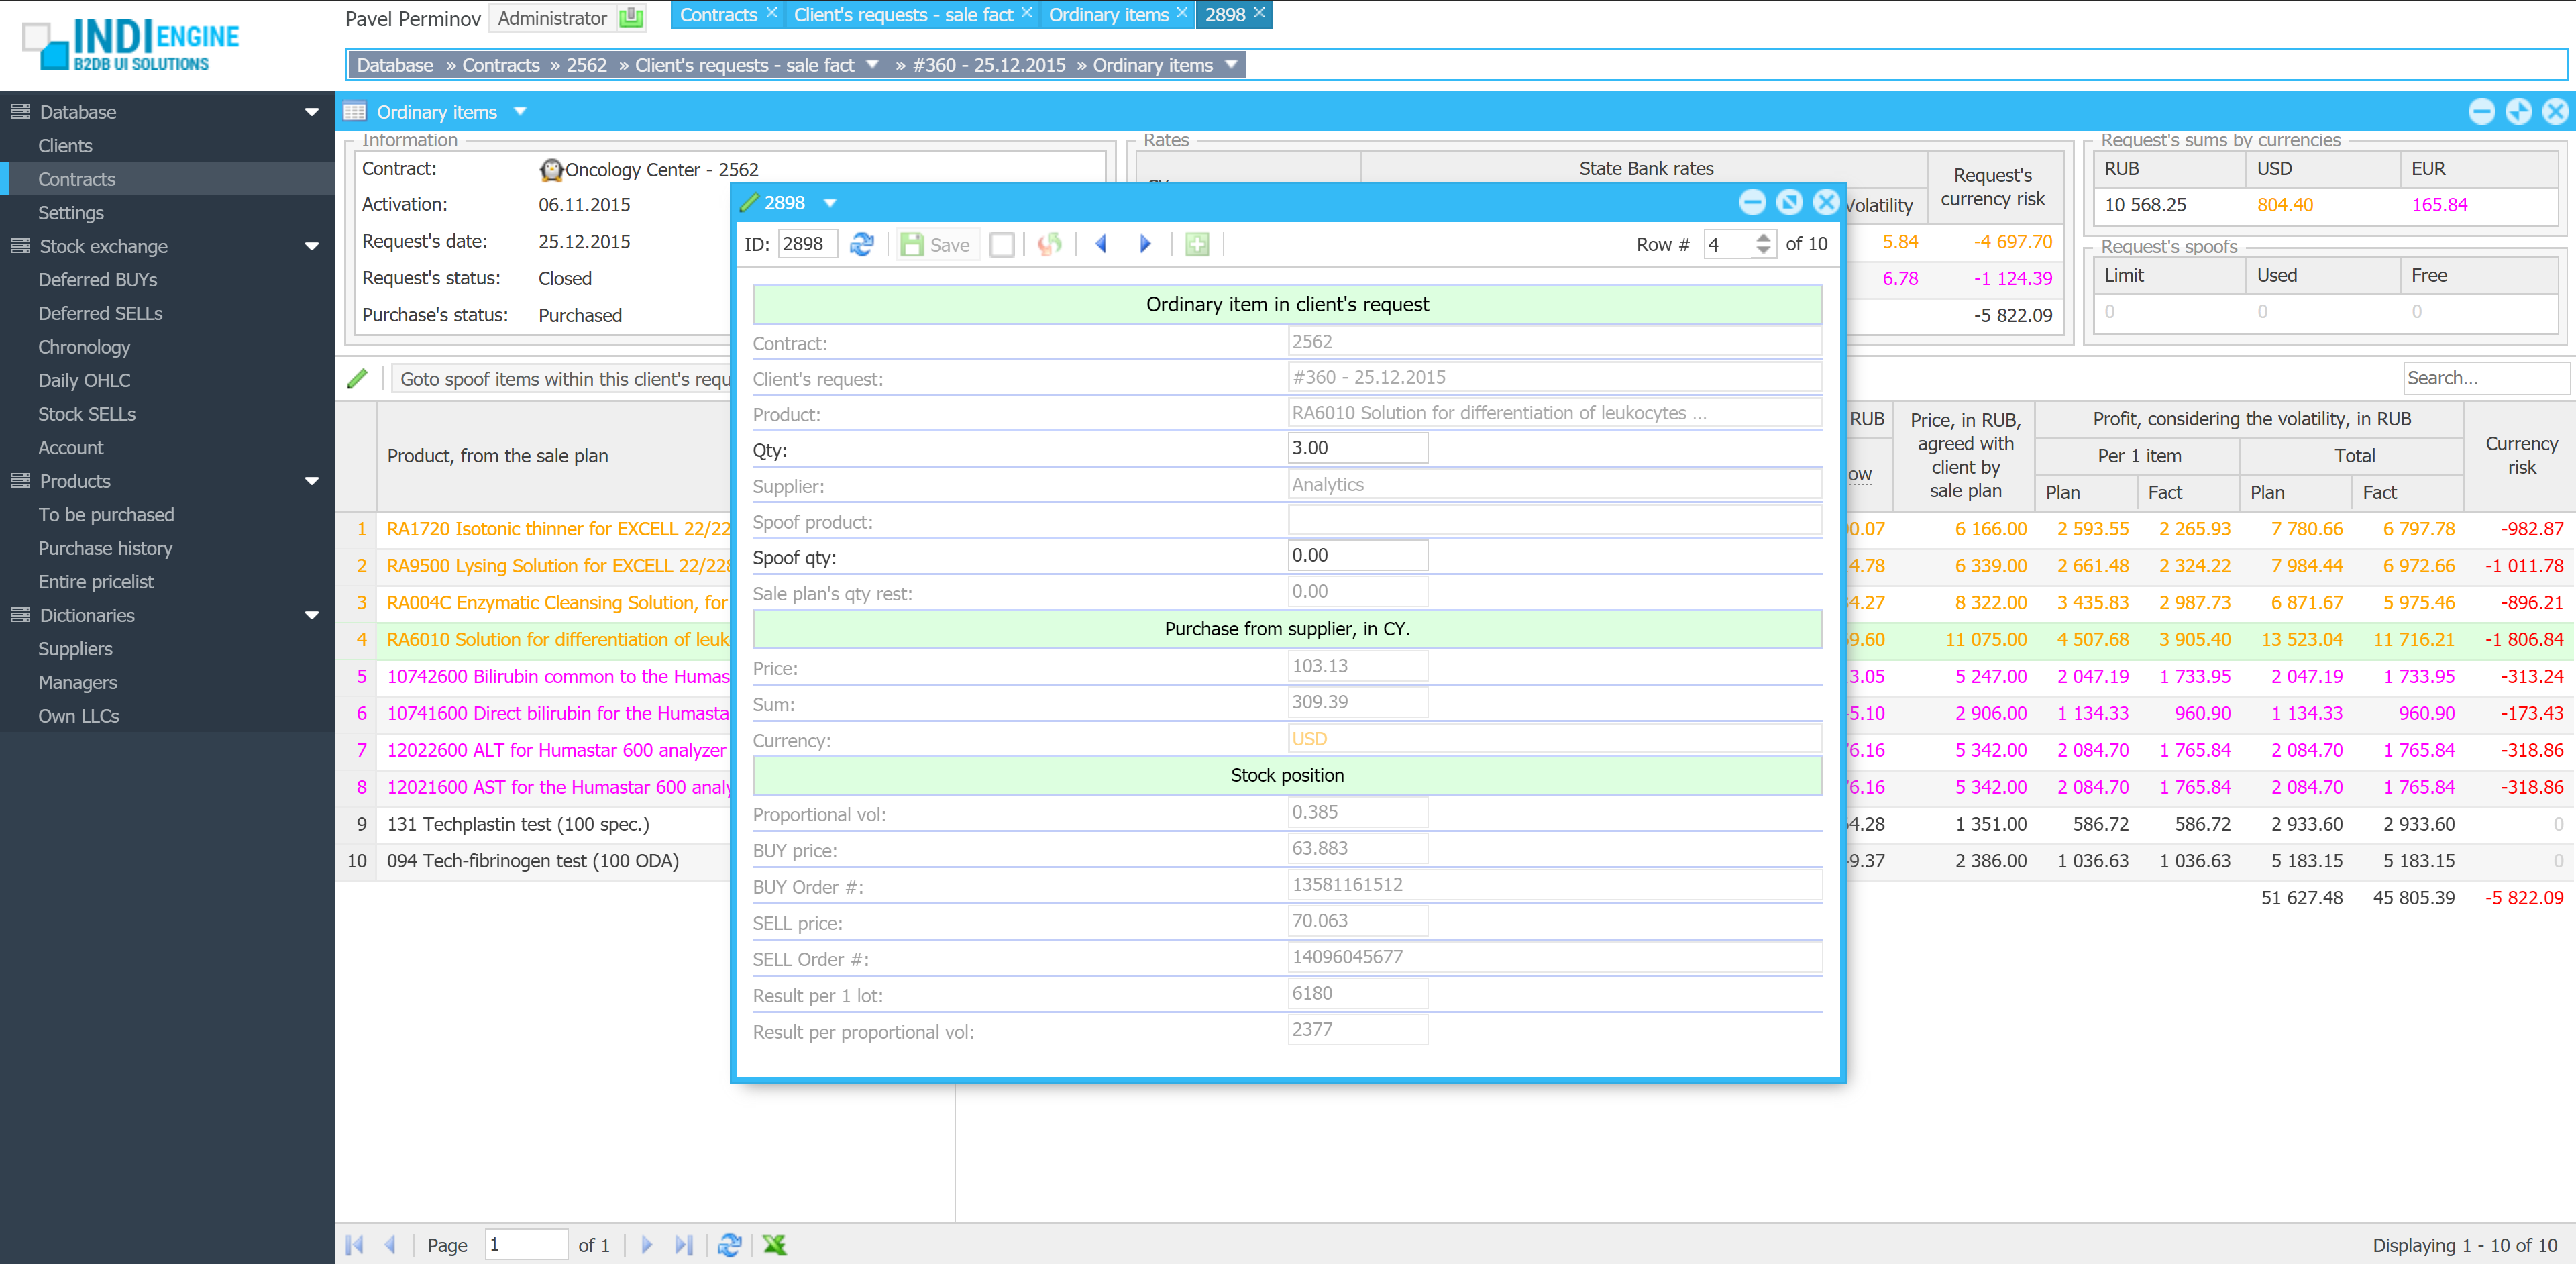Viewport: 2576px width, 1264px height.
Task: Click the revert changes icon in dialog toolbar
Action: coord(1049,244)
